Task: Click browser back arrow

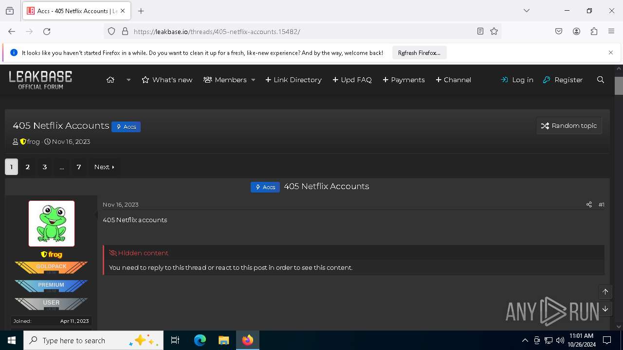Action: coord(12,31)
